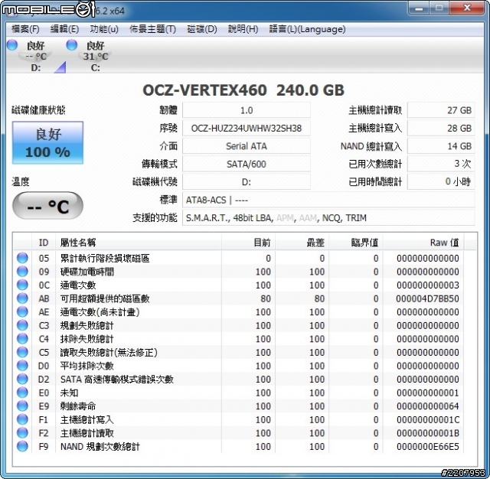The height and width of the screenshot is (479, 490).
Task: Click the 臨界值 column header
Action: point(356,243)
